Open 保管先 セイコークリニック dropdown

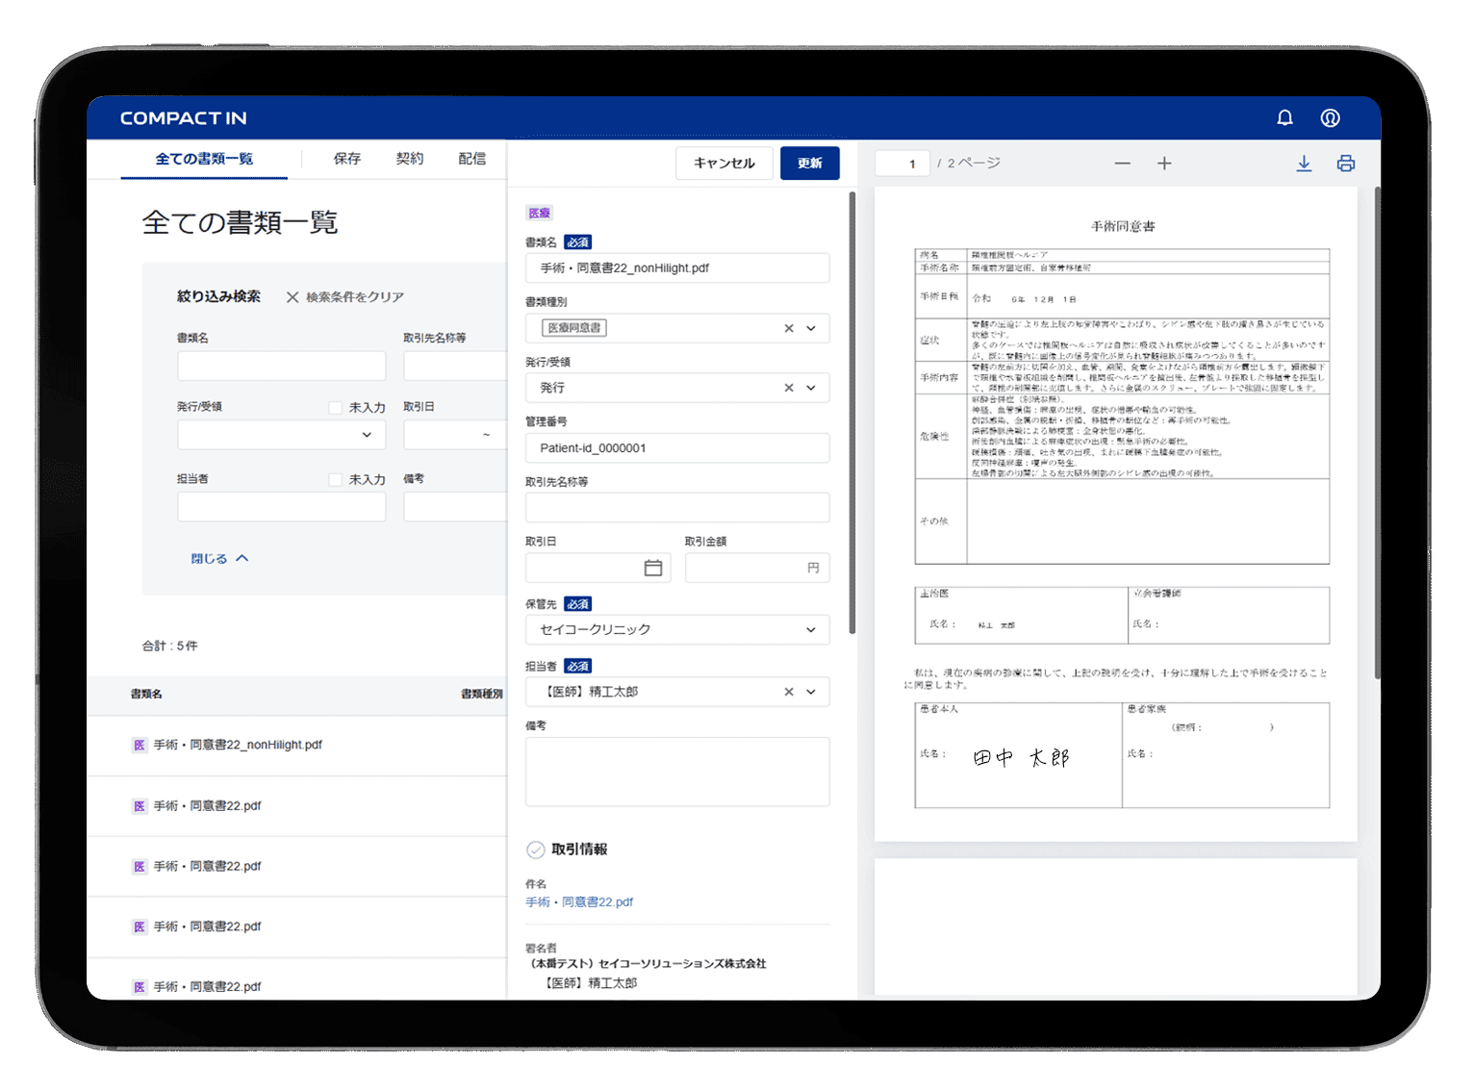pos(677,629)
